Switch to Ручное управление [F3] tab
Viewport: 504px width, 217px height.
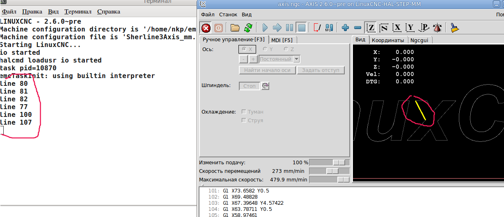click(234, 40)
